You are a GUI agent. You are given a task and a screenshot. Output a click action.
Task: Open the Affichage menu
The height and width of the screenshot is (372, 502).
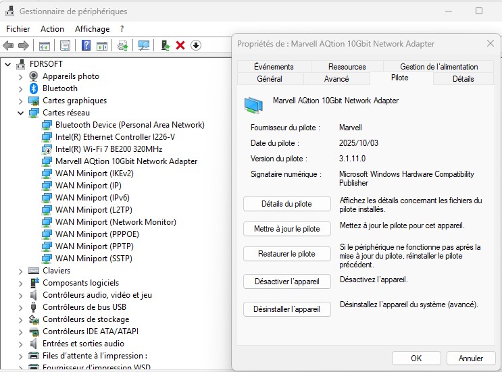click(x=92, y=29)
